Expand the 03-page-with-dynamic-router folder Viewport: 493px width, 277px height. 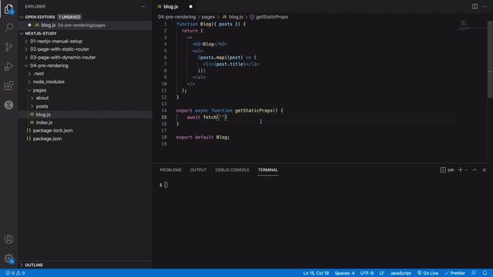click(63, 58)
